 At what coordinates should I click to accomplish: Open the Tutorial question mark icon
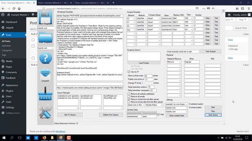point(46,58)
